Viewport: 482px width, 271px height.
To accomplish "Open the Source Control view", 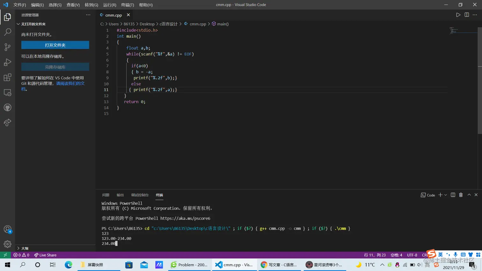I will [7, 47].
